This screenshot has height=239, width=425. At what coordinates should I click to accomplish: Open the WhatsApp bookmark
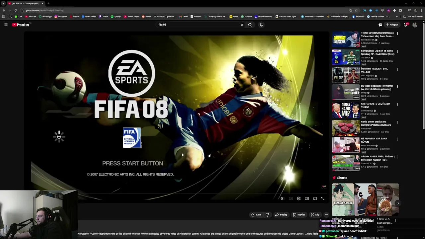[x=45, y=16]
